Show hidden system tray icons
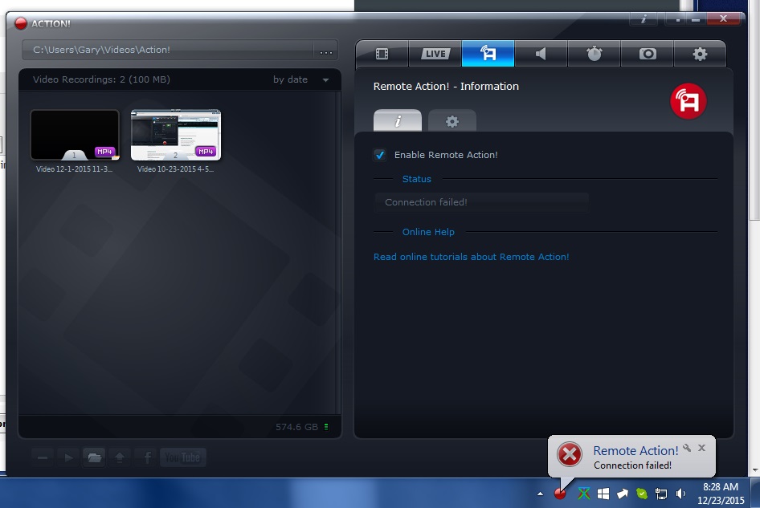 tap(540, 494)
